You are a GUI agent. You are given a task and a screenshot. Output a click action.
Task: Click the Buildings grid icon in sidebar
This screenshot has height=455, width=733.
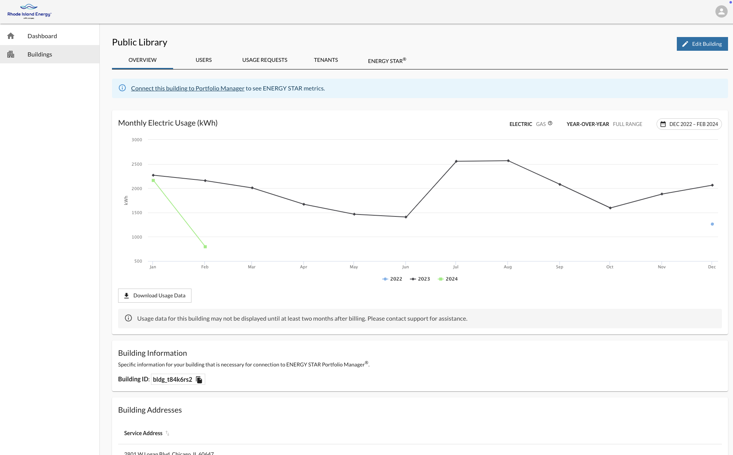11,54
